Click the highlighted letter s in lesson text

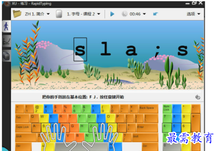click(80, 49)
